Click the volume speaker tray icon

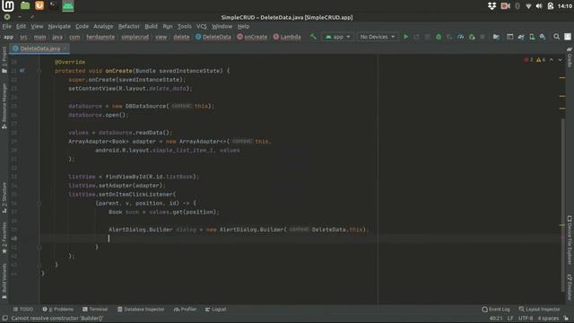539,6
